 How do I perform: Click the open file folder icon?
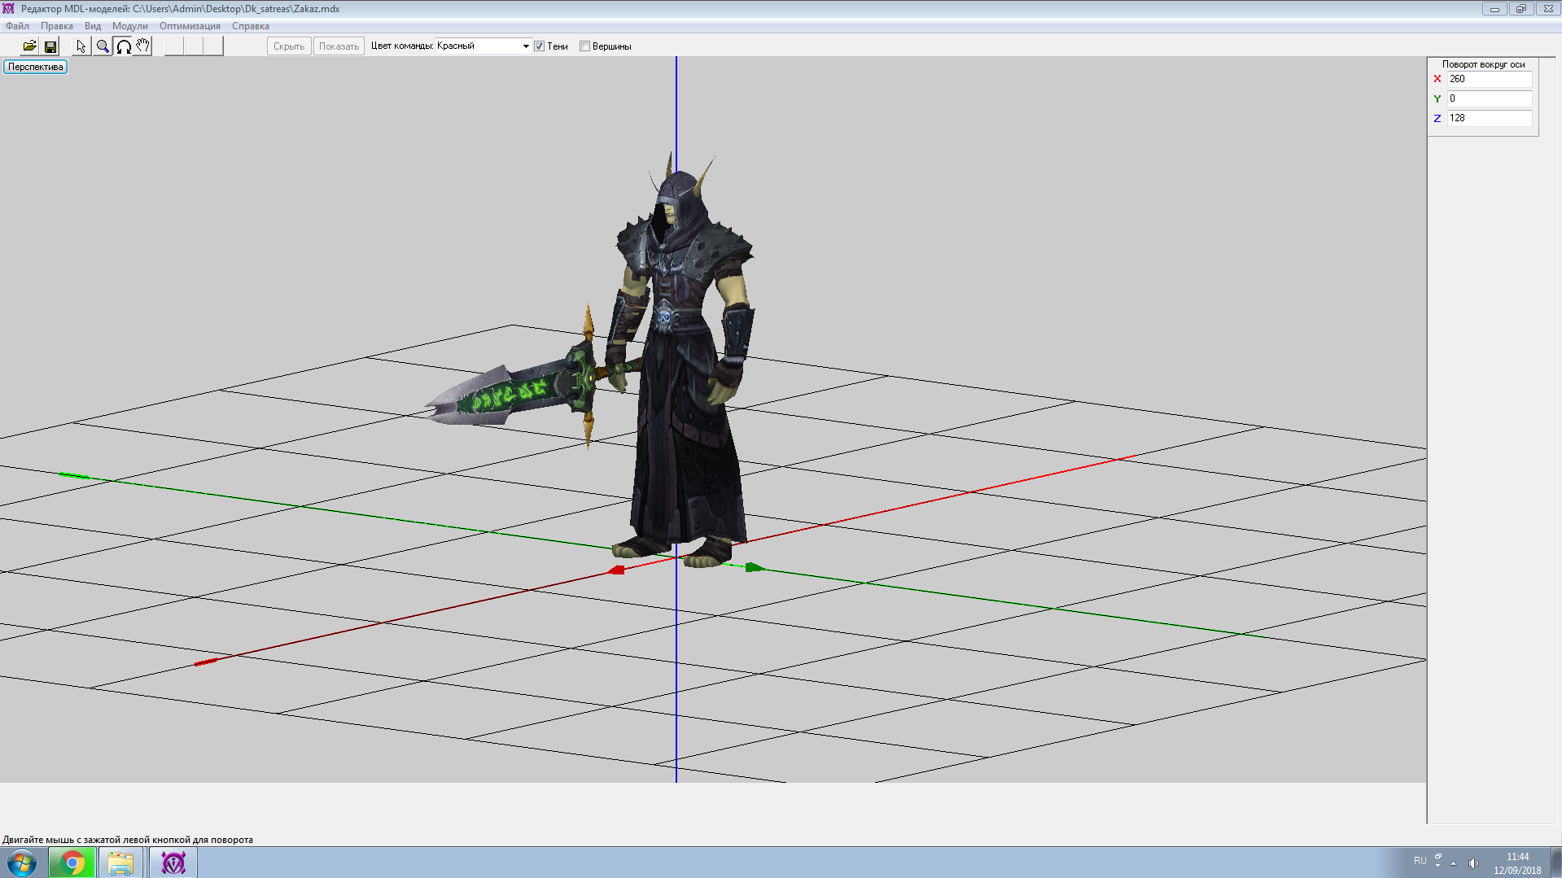(29, 46)
